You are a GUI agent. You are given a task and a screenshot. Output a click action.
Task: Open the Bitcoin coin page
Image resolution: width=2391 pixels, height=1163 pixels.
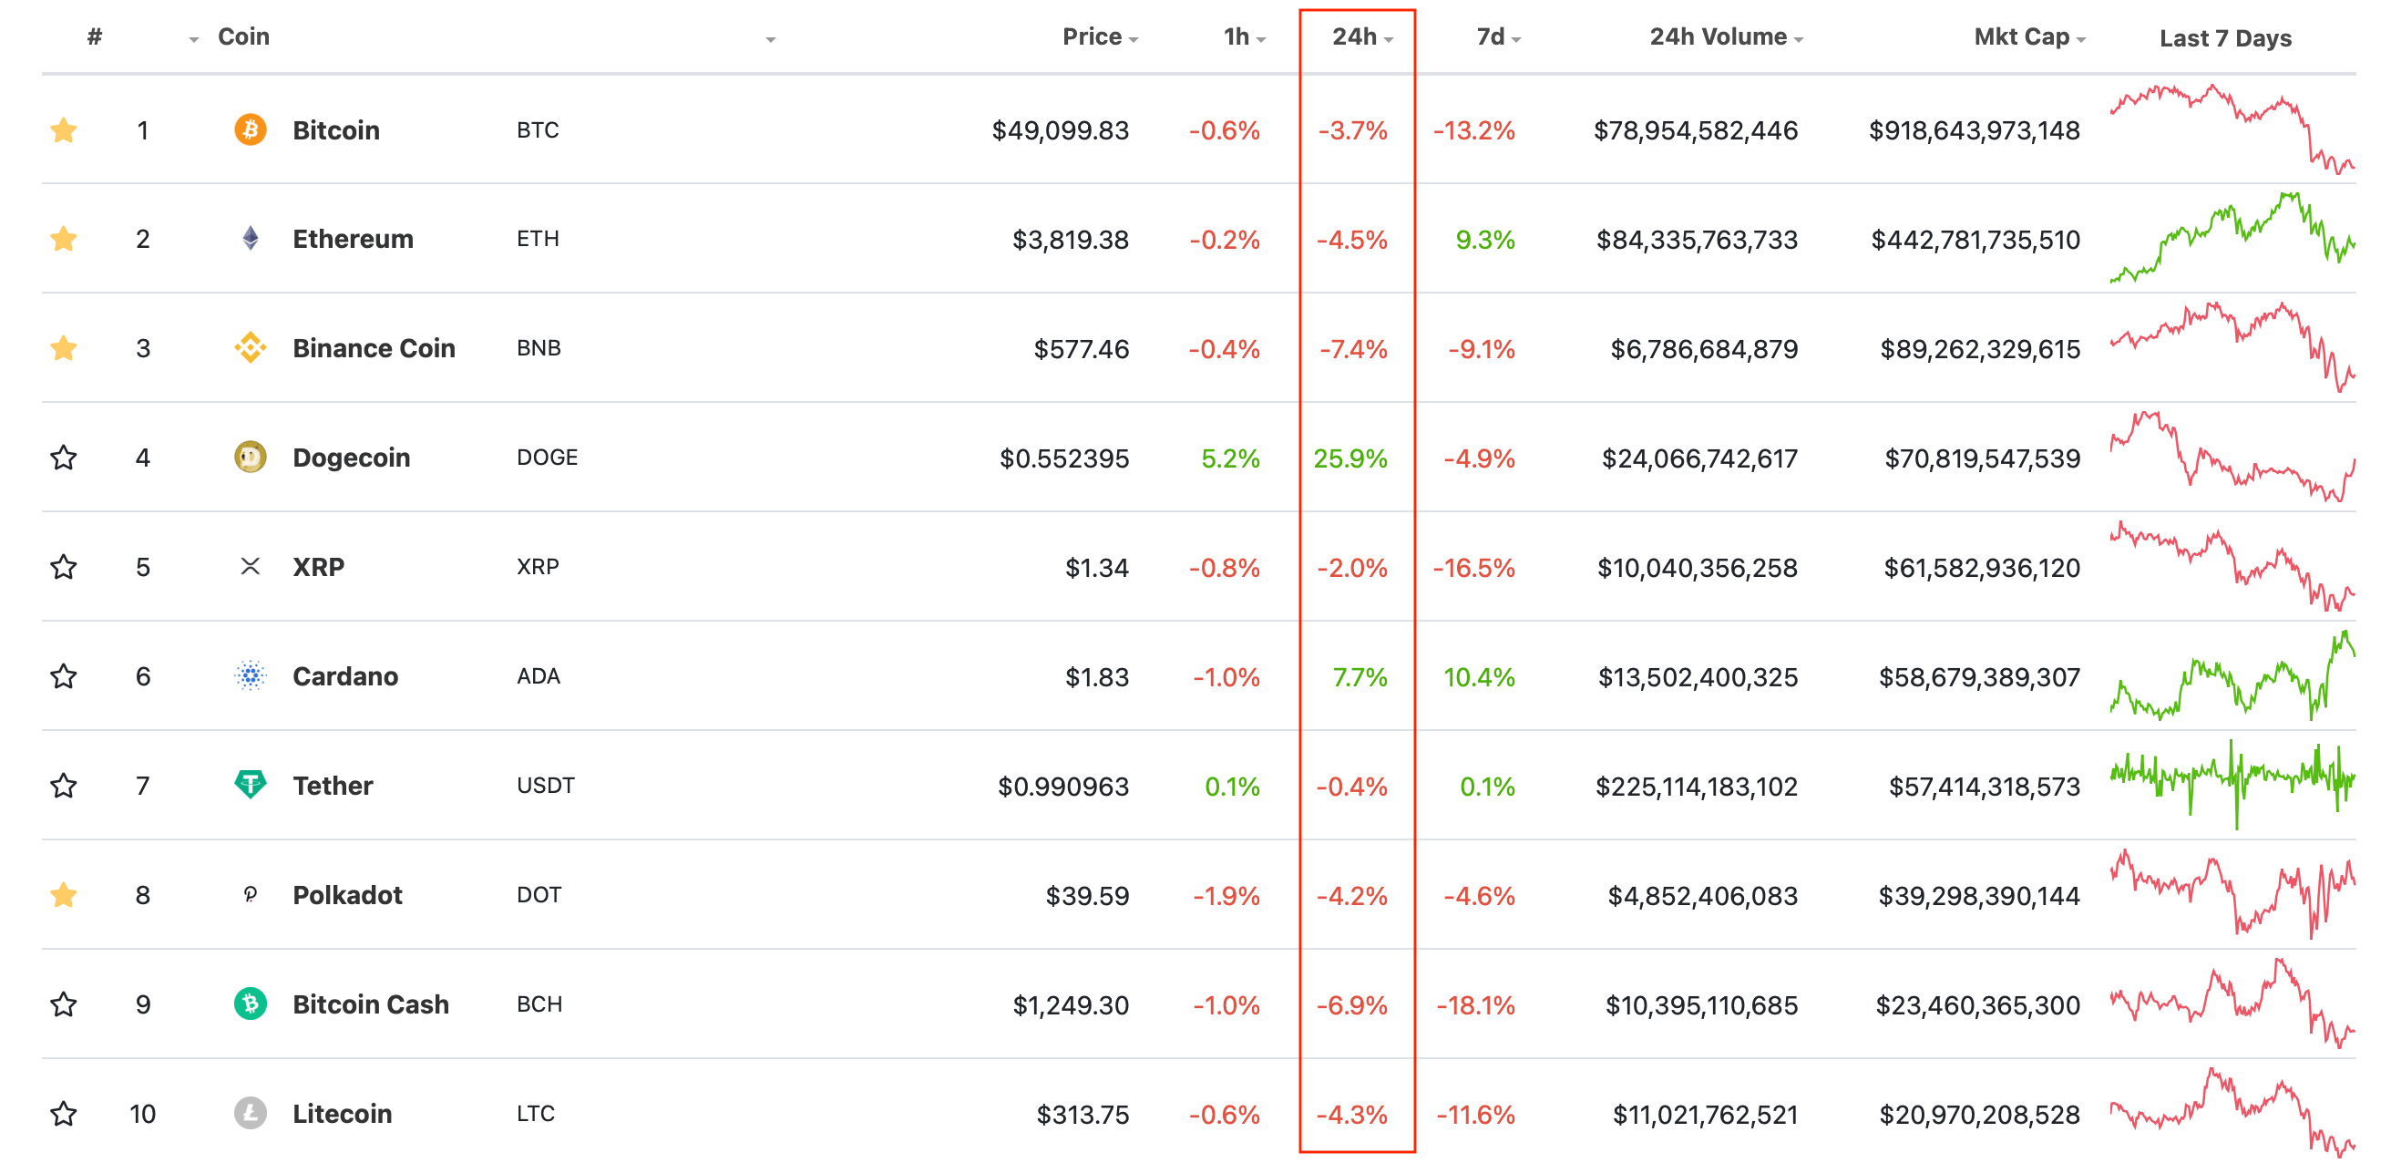click(x=336, y=130)
